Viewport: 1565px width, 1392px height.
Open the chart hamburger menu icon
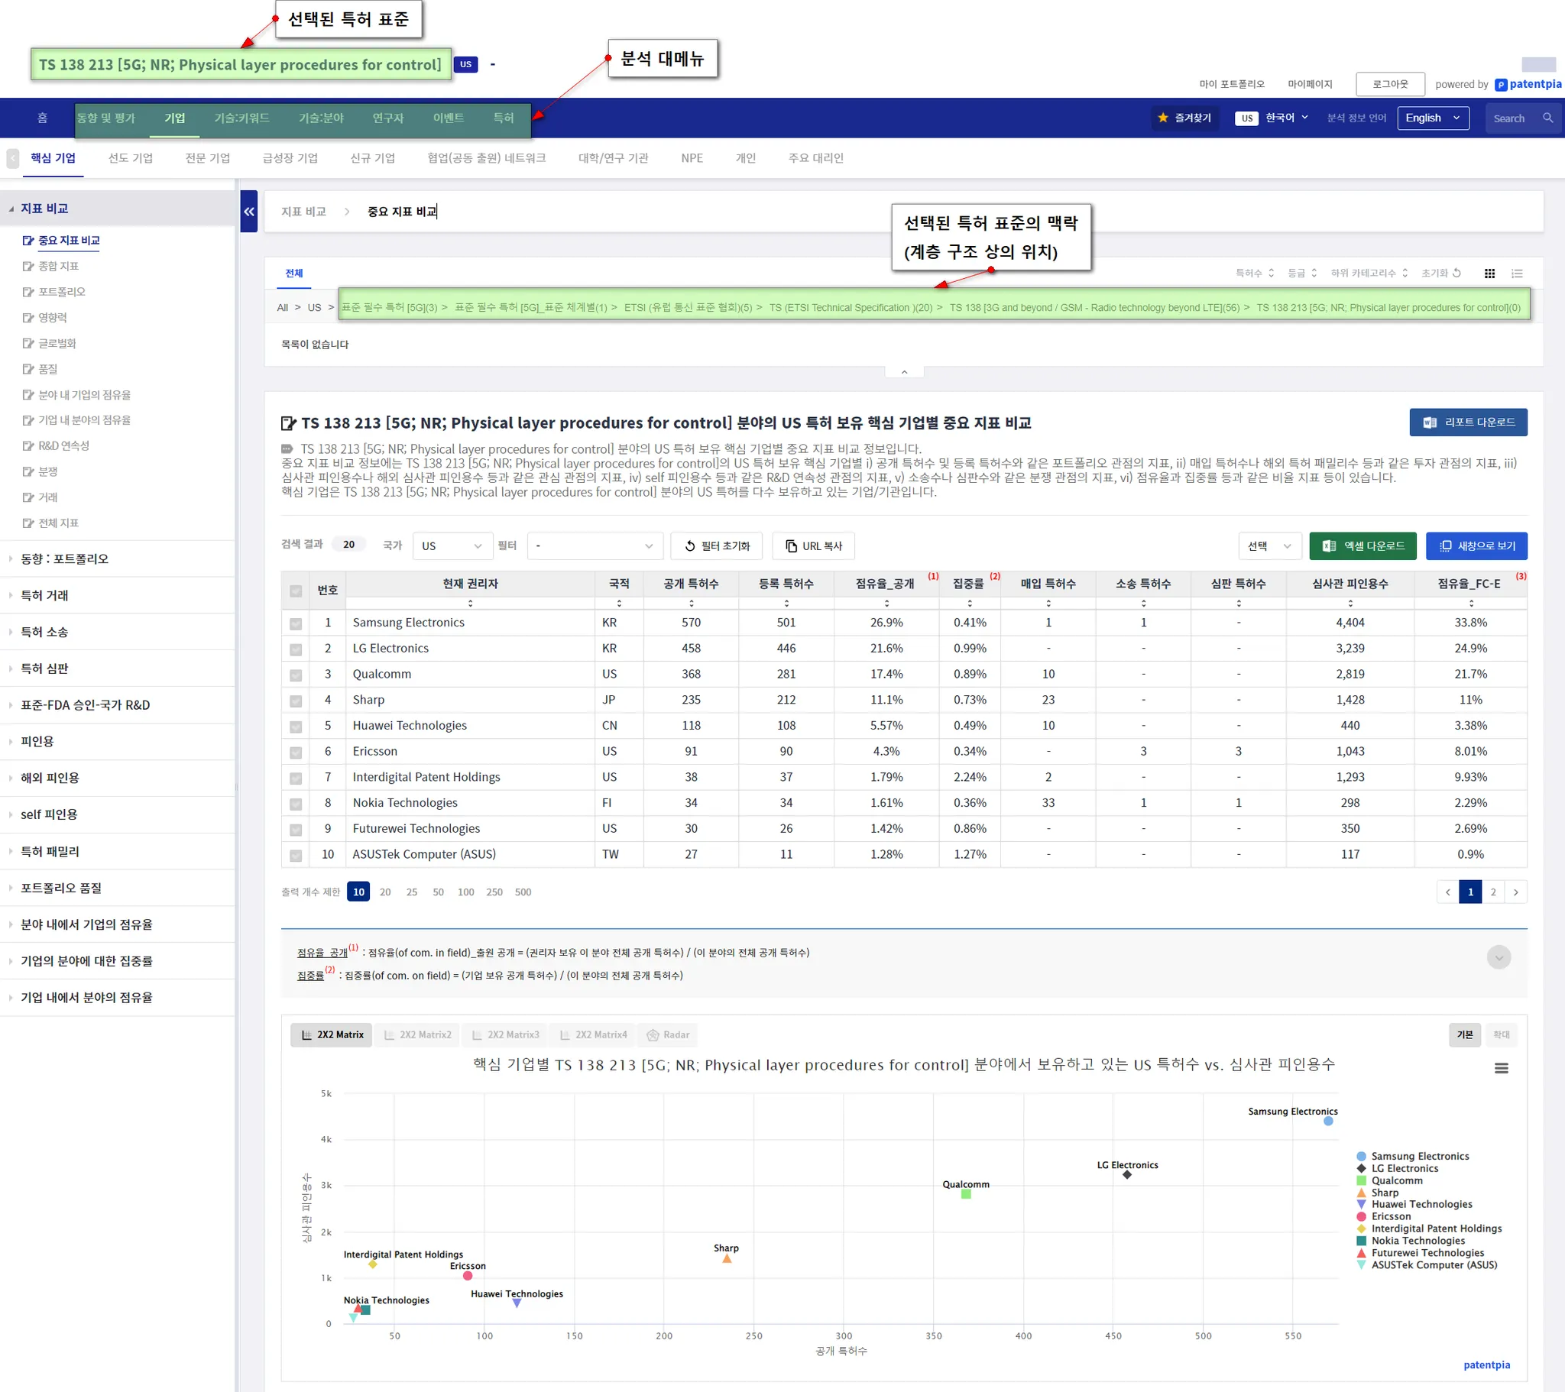tap(1501, 1068)
